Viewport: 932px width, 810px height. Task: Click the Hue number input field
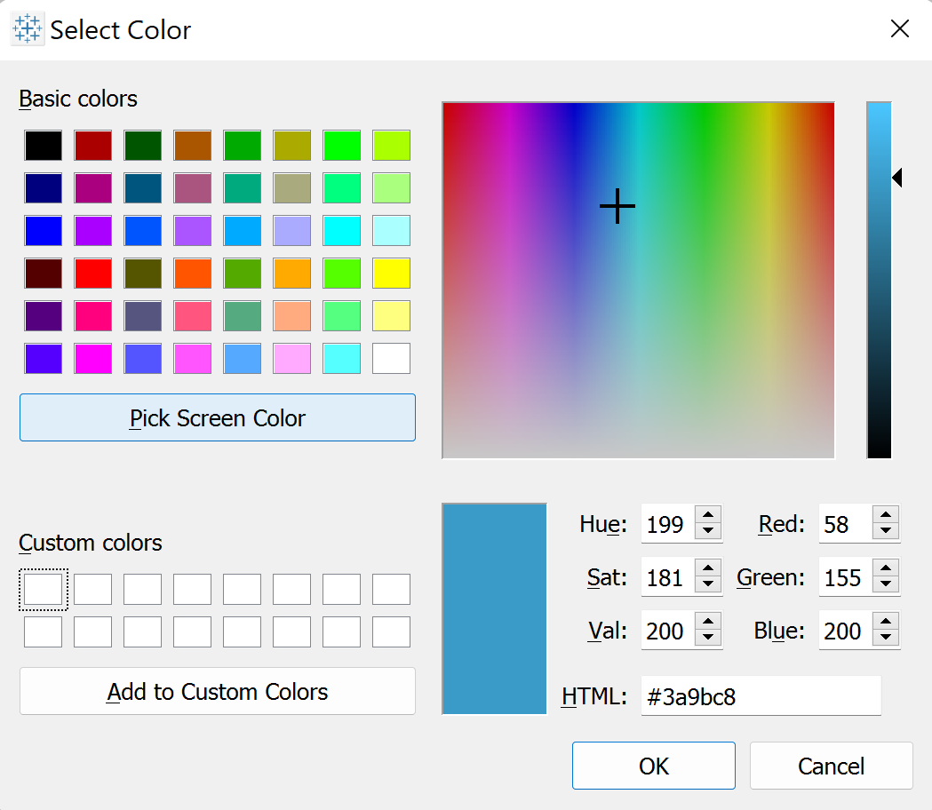click(666, 525)
